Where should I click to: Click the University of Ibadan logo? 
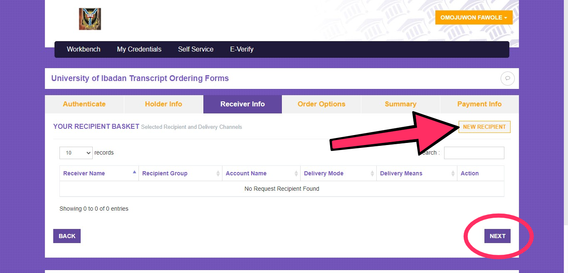point(89,18)
